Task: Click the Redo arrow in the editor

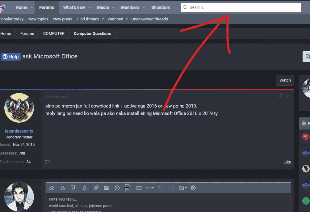Action: coord(171,188)
